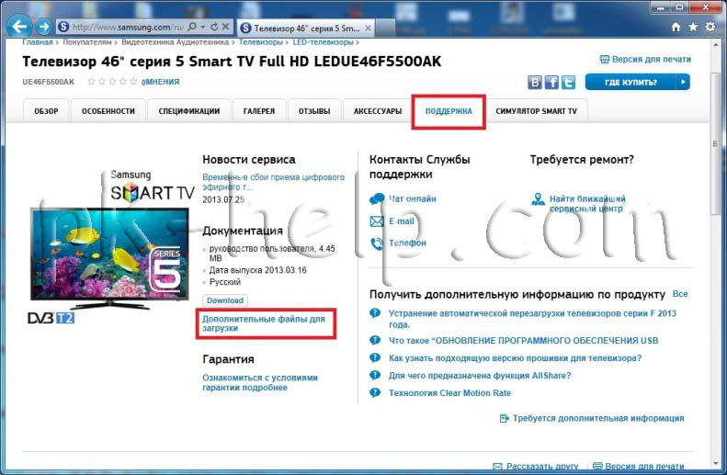Go back with the browser back arrow

tap(19, 27)
